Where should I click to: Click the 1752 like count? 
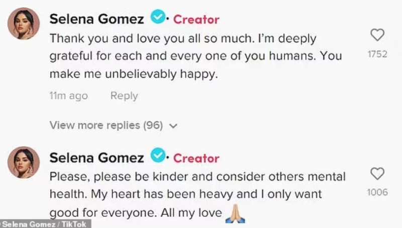[377, 54]
